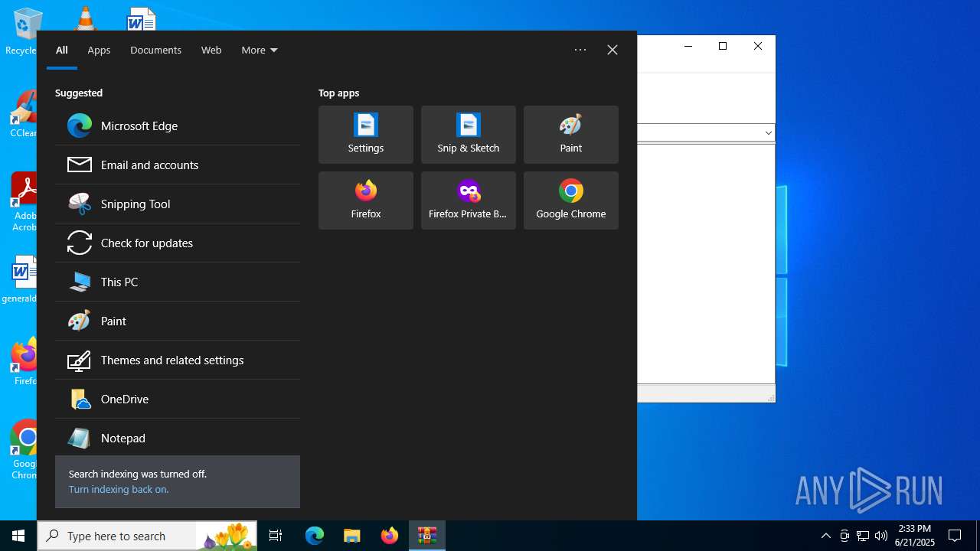Maximize the background window

click(x=723, y=46)
